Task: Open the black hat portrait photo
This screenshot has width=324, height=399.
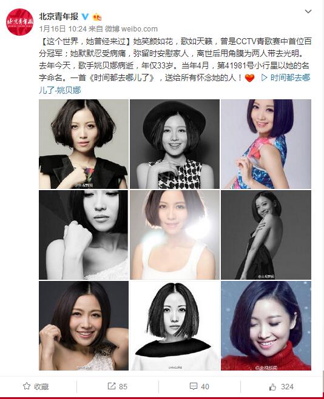Action: 175,144
